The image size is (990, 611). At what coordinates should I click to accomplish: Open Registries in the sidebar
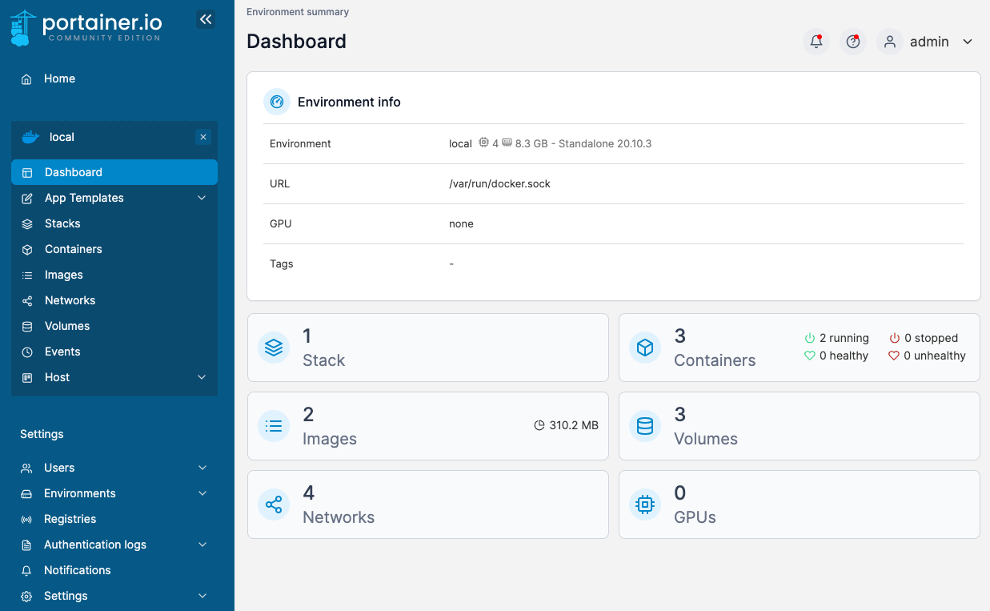click(70, 519)
